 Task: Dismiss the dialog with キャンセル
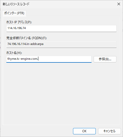[x=110, y=131]
